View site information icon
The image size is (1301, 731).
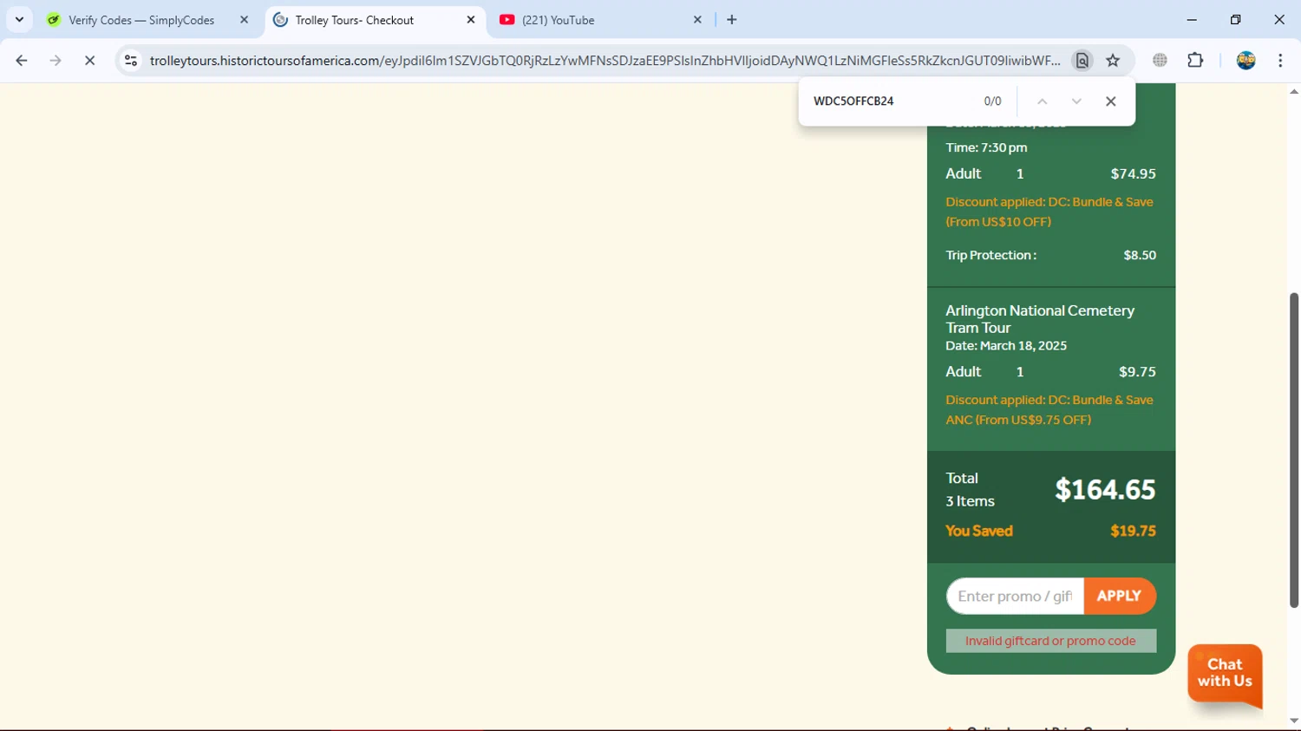[x=131, y=61]
